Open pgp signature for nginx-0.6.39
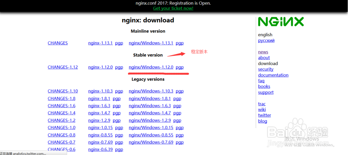Screen dimensions: 348x155 (x=119, y=149)
